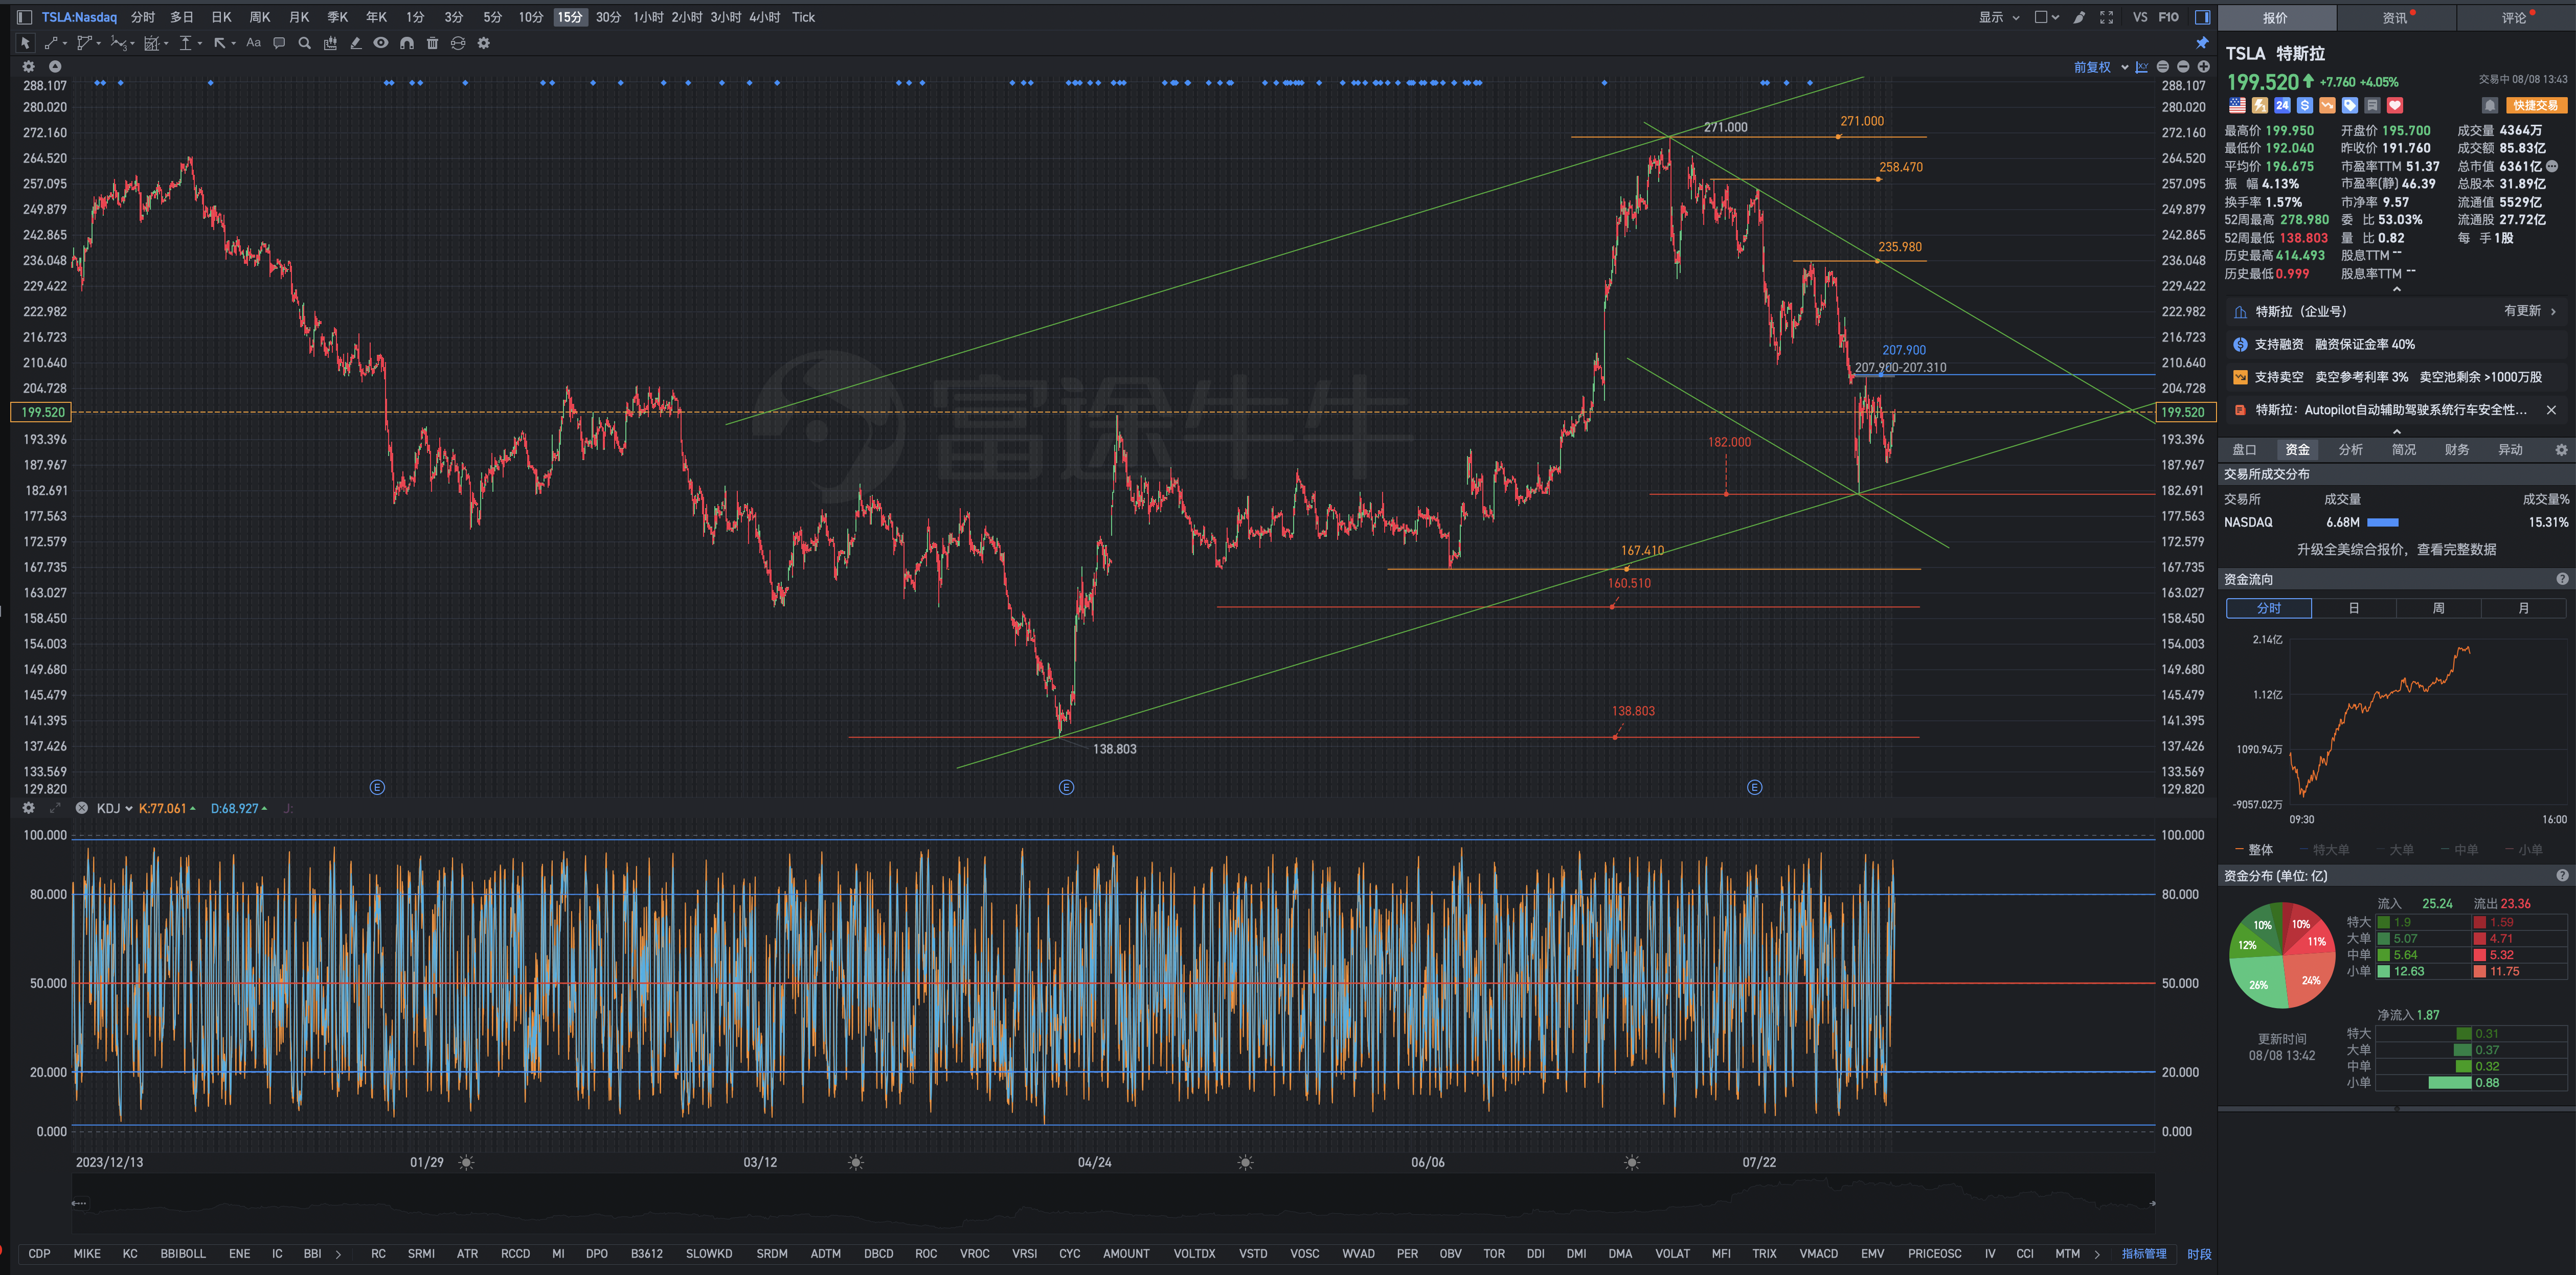The image size is (2576, 1275).
Task: Select the polygon channel drawing tool
Action: 84,43
